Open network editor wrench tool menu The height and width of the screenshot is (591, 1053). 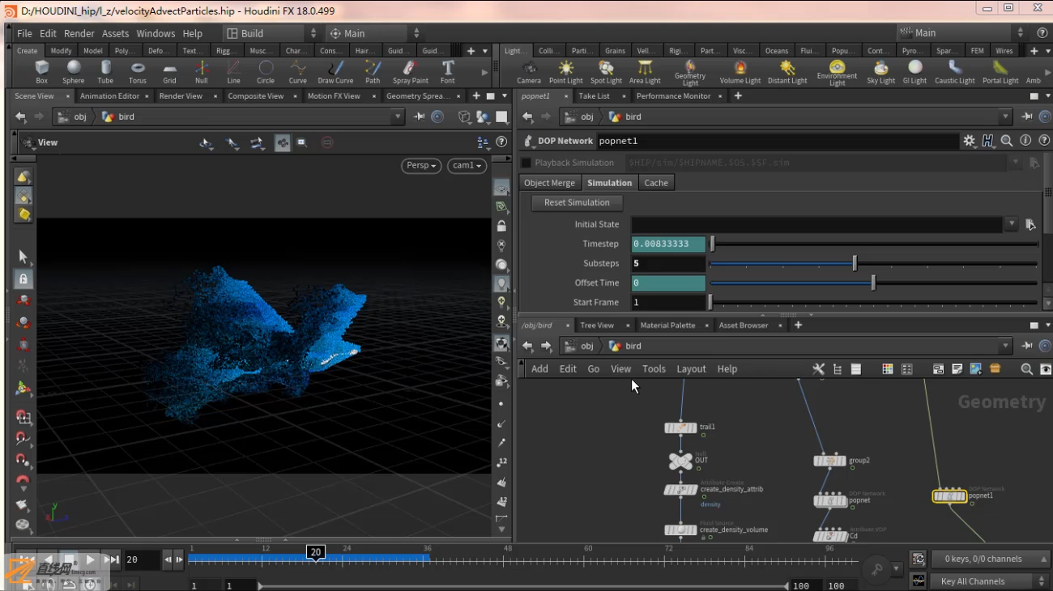point(818,369)
